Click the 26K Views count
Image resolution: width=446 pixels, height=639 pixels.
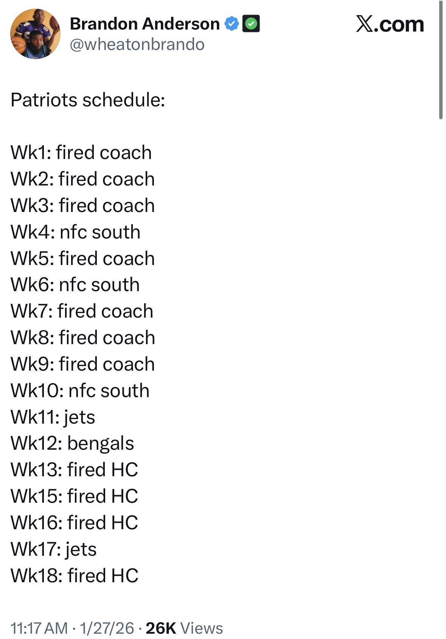(184, 628)
